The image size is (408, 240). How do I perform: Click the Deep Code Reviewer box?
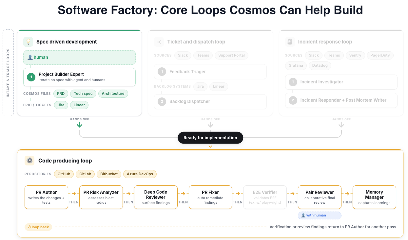[x=156, y=197]
